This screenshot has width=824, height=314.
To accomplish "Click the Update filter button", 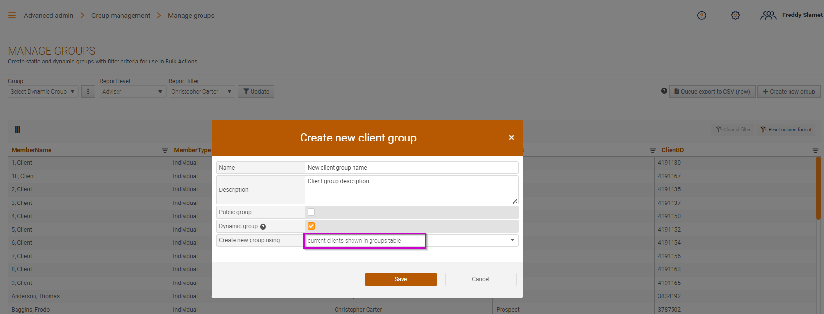I will [x=256, y=92].
